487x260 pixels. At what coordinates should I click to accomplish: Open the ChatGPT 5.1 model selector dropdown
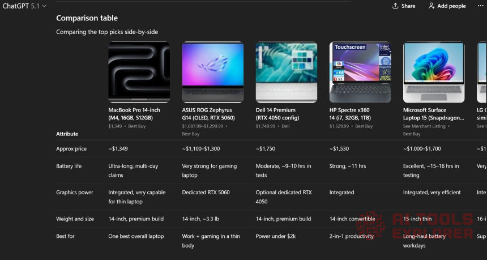tap(24, 6)
